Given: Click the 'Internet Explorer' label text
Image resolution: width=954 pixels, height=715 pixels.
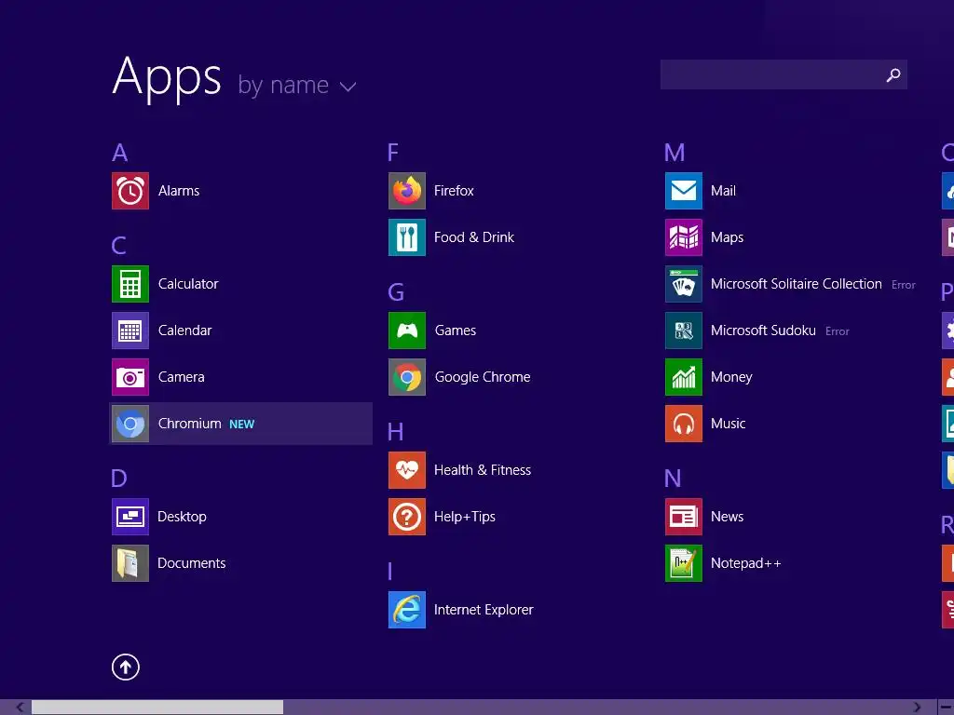Looking at the screenshot, I should [484, 610].
